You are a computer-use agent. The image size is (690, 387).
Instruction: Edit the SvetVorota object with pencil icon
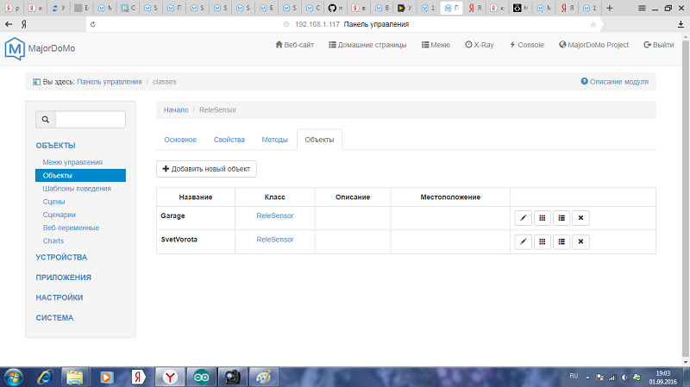pyautogui.click(x=524, y=241)
